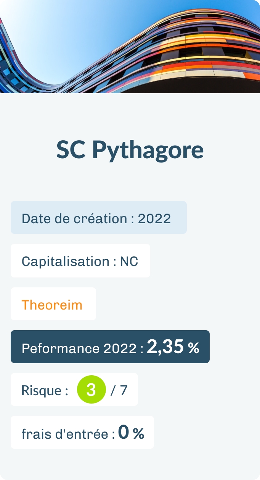The image size is (260, 480).
Task: Click the percent sign after 2,35
Action: click(193, 348)
